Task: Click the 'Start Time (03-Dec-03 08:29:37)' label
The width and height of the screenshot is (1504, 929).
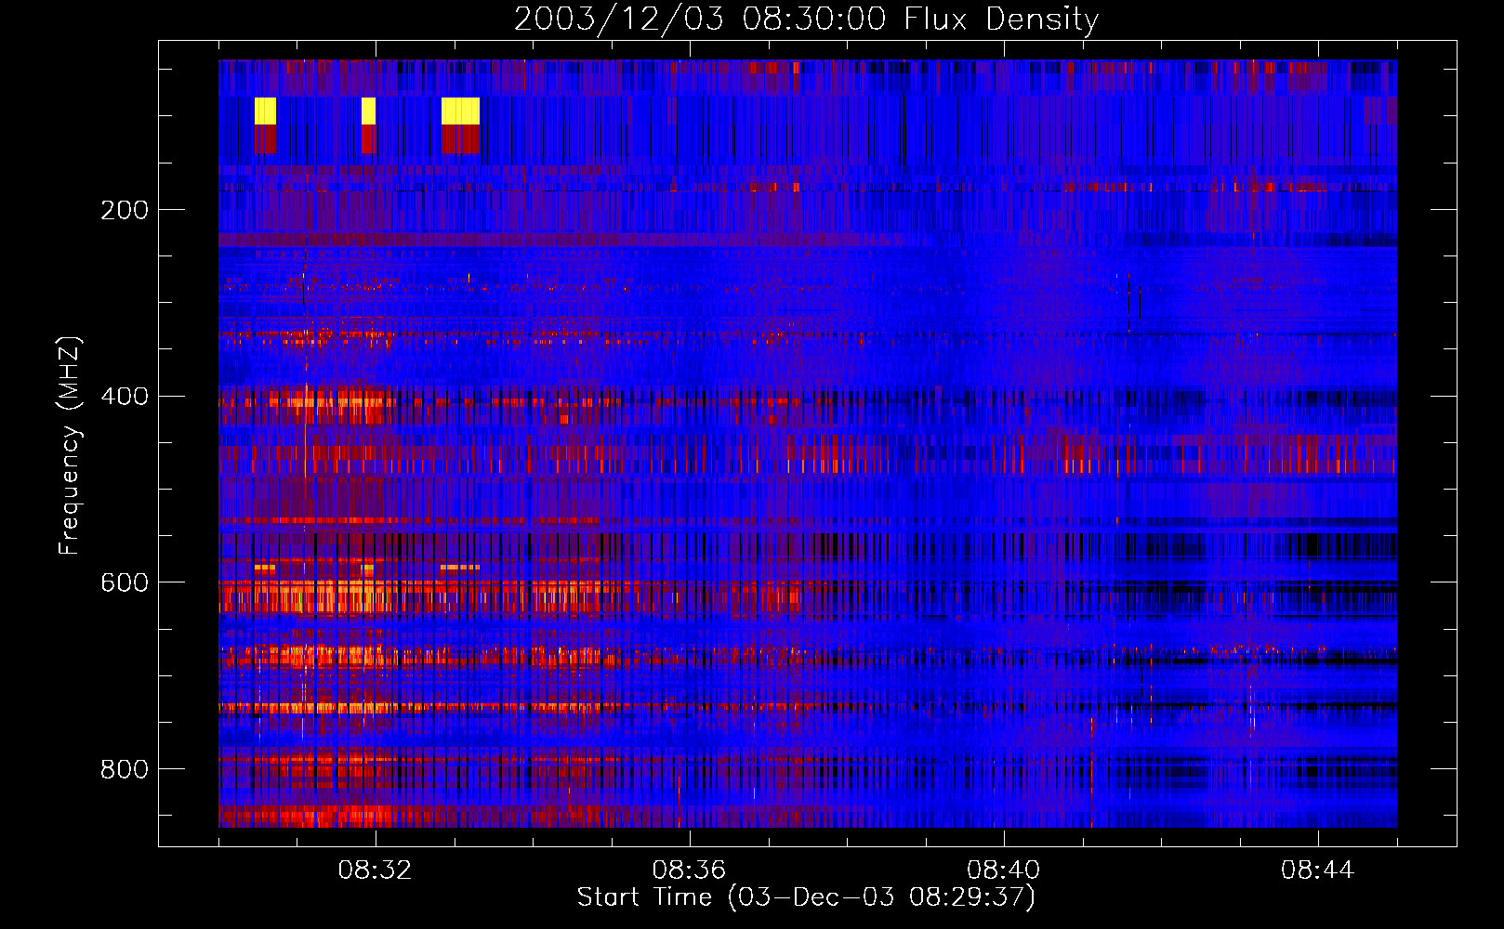Action: tap(806, 897)
